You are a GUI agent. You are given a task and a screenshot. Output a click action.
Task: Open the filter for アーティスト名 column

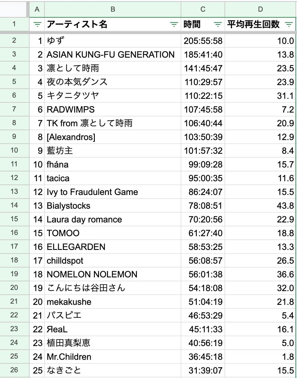174,24
